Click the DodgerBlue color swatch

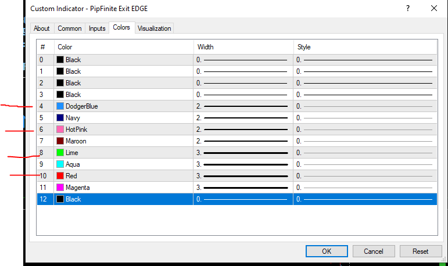(60, 106)
